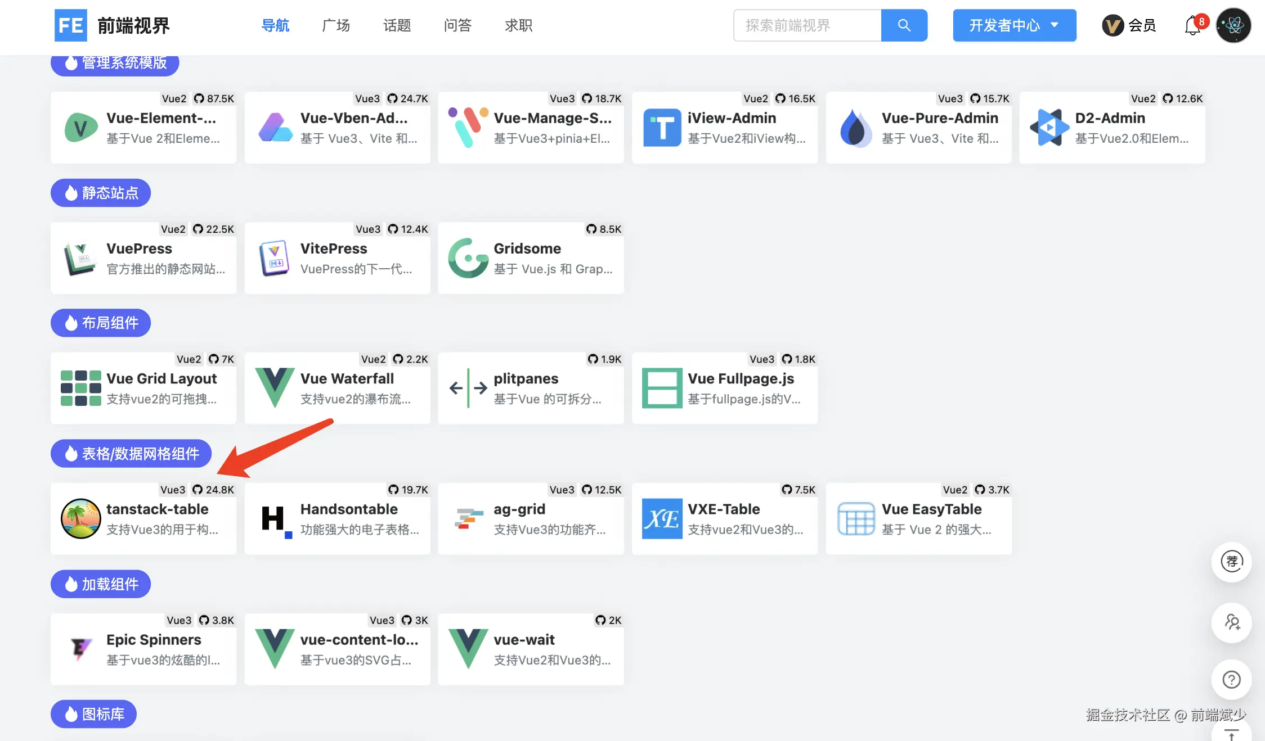Switch to the 广场 nav tab

pyautogui.click(x=336, y=25)
